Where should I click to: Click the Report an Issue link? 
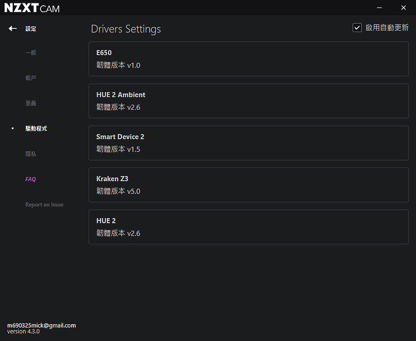[44, 205]
